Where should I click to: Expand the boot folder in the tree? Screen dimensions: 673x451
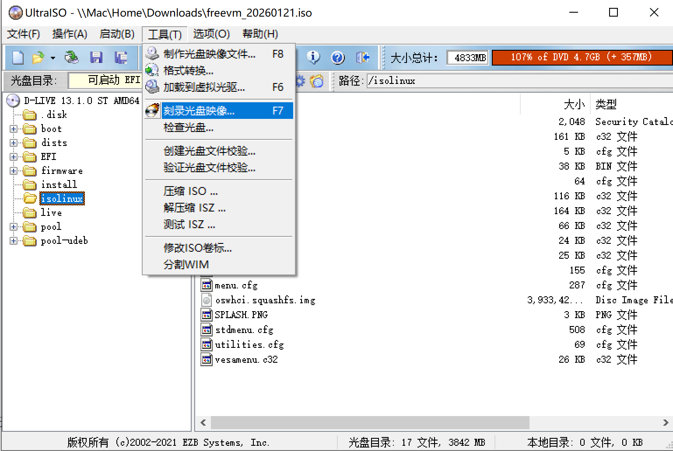point(14,128)
